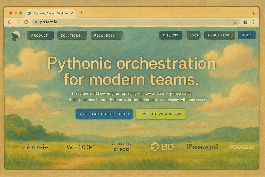This screenshot has width=265, height=177.
Task: Click the text 'Build pipelines in pure Python'
Action: (95, 100)
